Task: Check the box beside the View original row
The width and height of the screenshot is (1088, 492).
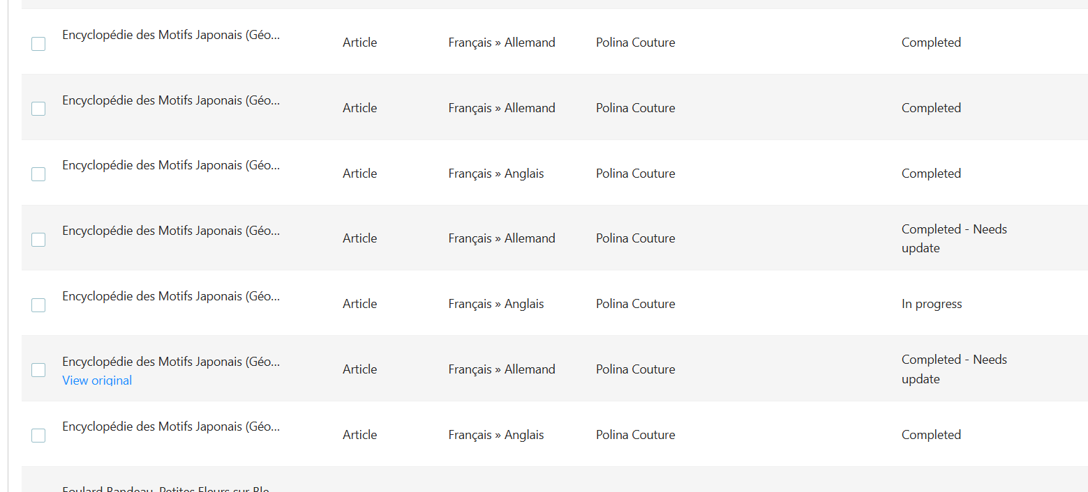Action: [38, 370]
